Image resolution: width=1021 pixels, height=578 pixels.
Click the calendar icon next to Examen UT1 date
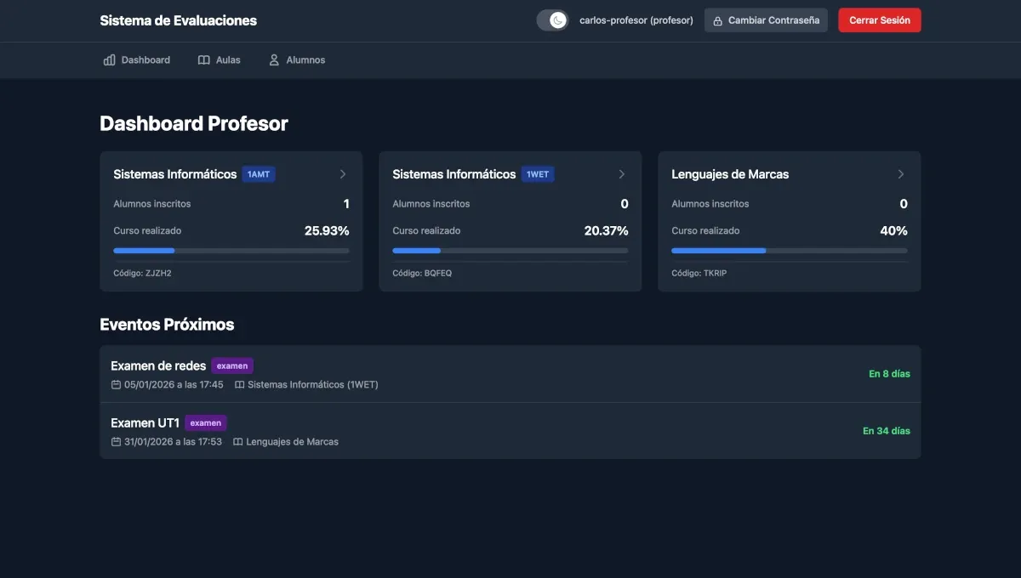116,441
